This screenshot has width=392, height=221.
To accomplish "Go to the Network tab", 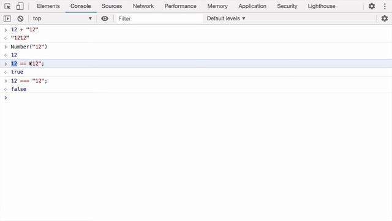I will (143, 6).
